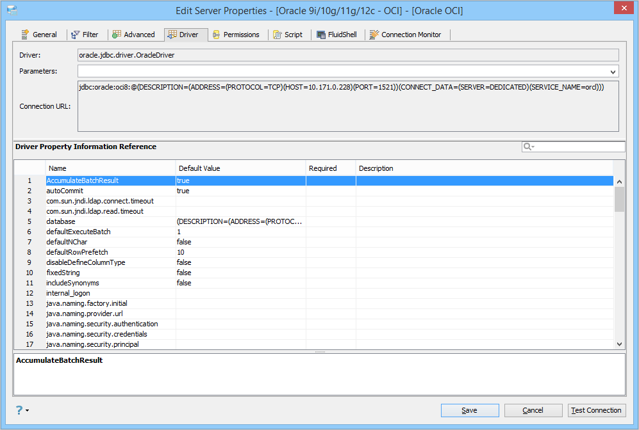
Task: Open the Permissions tab
Action: [237, 35]
